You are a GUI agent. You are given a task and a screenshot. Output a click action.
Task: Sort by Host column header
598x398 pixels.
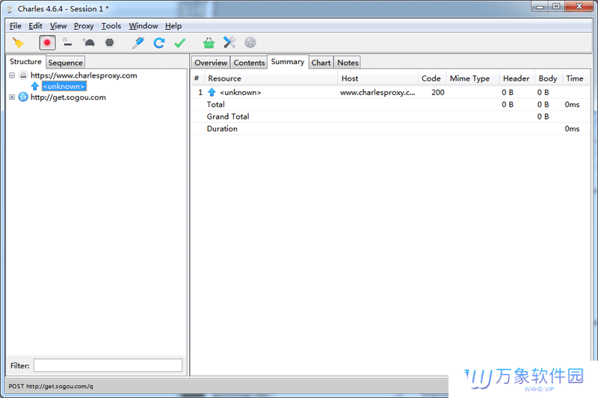(377, 78)
